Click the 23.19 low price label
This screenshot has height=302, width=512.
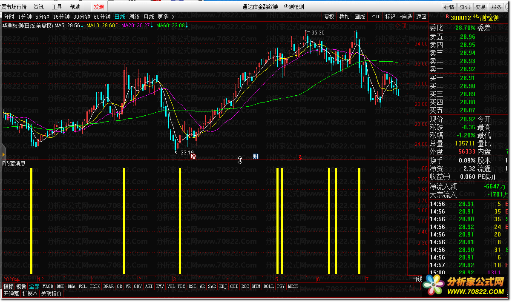tap(187, 152)
